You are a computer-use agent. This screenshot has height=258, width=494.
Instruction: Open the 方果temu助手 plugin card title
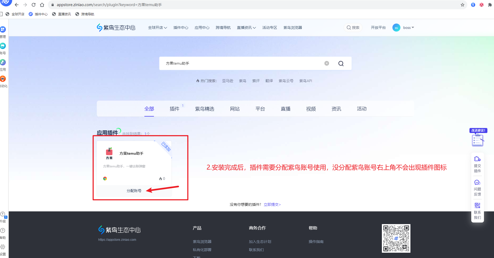tap(131, 153)
